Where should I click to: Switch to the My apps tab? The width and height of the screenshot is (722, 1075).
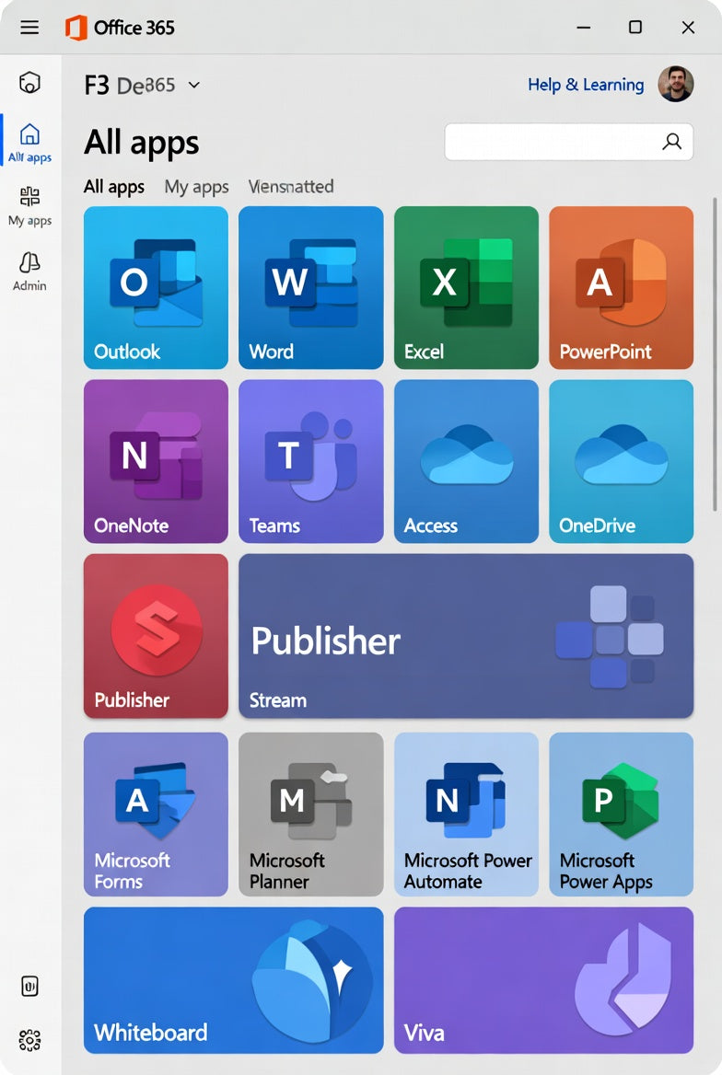click(196, 187)
